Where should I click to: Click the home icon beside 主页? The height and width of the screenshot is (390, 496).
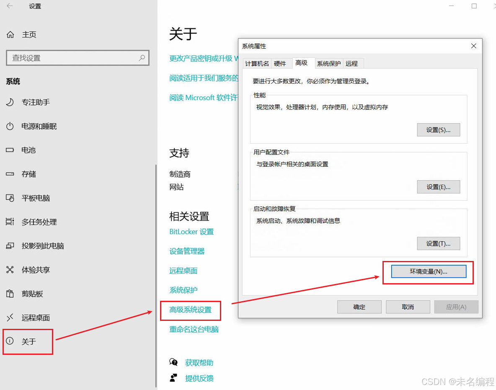pos(10,34)
